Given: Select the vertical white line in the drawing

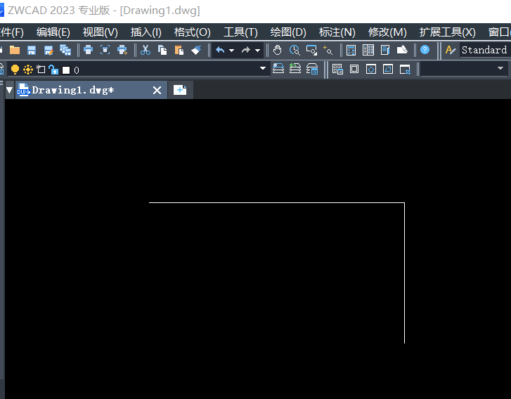Looking at the screenshot, I should point(404,273).
